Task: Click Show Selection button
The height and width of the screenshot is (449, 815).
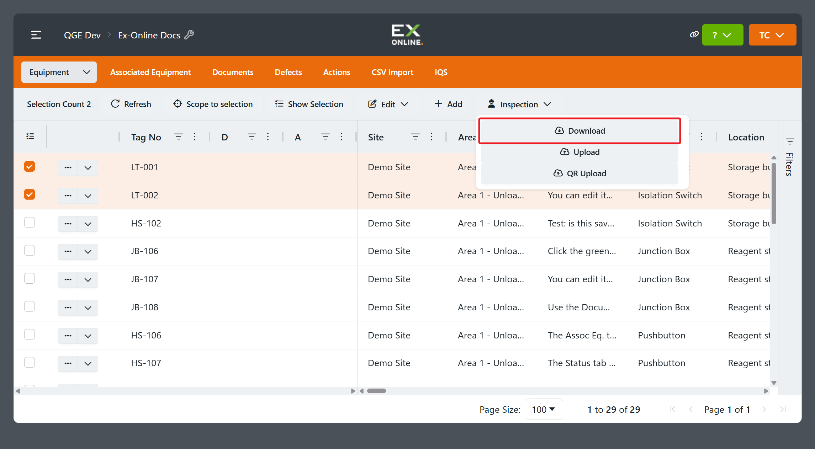Action: (309, 104)
